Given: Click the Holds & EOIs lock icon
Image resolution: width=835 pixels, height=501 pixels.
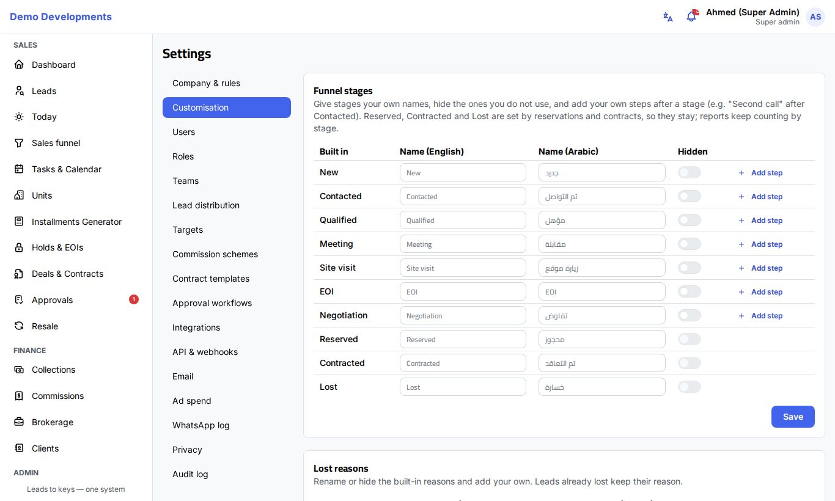Looking at the screenshot, I should pyautogui.click(x=19, y=247).
